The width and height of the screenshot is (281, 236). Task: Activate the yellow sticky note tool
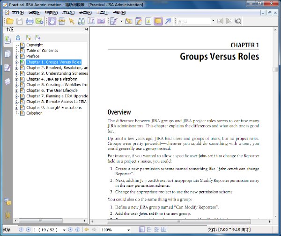click(158, 21)
